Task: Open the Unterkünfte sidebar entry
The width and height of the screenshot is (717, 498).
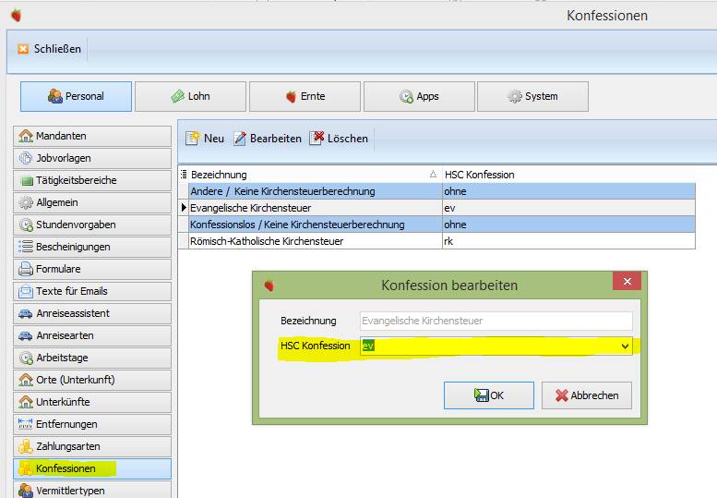Action: pos(92,402)
